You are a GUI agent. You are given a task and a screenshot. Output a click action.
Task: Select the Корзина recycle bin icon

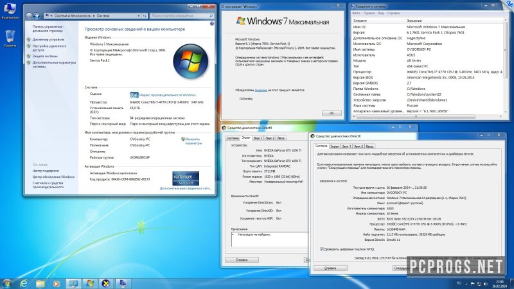(10, 38)
